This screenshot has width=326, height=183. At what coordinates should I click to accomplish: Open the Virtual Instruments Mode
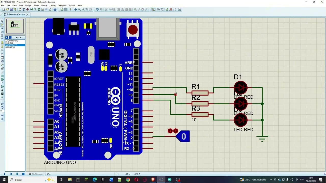[x=2, y=68]
